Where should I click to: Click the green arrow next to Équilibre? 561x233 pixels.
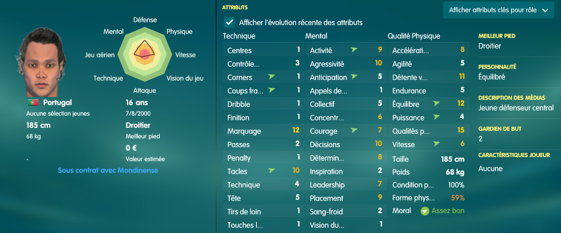[x=436, y=103]
